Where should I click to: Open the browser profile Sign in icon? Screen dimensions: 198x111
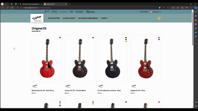coord(5,4)
